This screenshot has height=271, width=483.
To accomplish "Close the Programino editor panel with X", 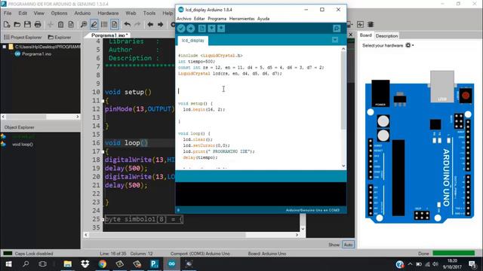I will [350, 35].
